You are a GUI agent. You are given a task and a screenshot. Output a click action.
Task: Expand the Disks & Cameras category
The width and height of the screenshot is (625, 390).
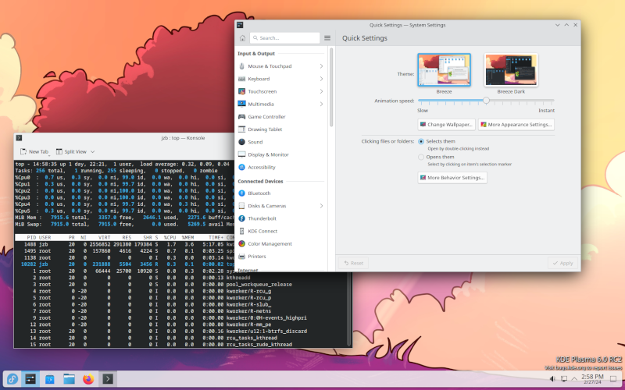[x=321, y=206]
